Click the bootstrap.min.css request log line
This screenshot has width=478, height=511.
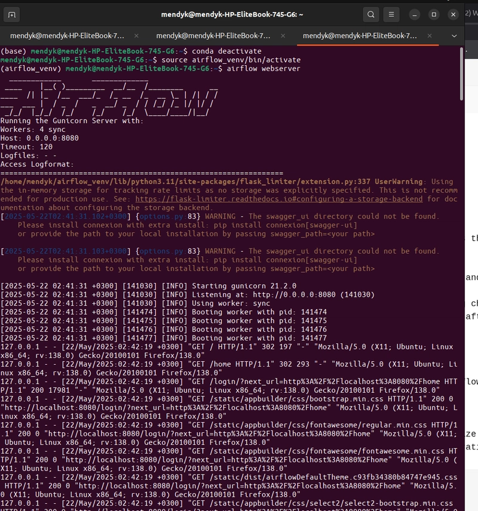pos(229,408)
